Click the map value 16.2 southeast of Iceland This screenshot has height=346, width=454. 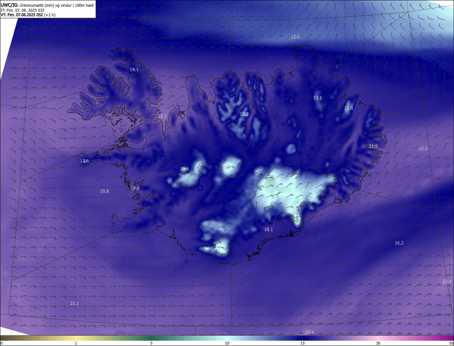coord(399,243)
